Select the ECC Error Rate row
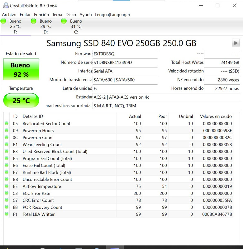 (x=118, y=193)
